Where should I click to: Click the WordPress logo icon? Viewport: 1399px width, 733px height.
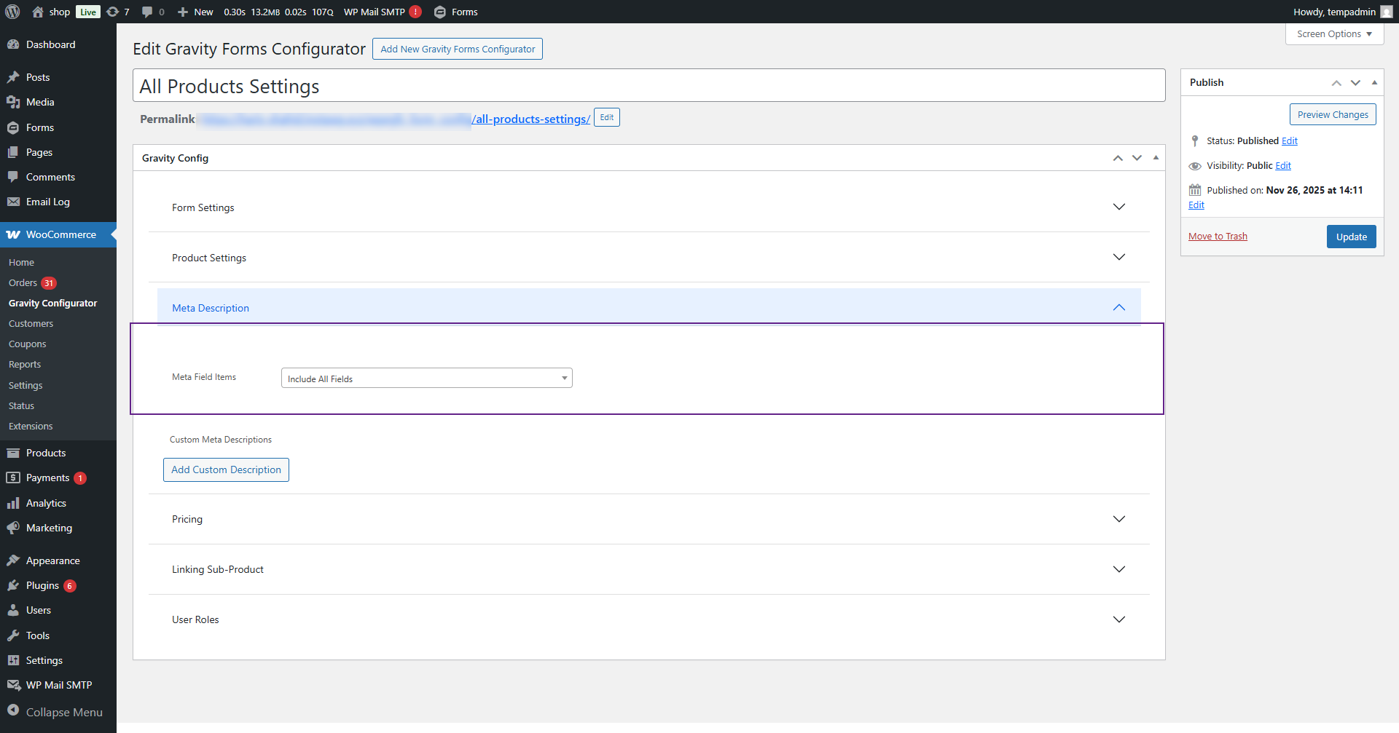click(x=12, y=12)
